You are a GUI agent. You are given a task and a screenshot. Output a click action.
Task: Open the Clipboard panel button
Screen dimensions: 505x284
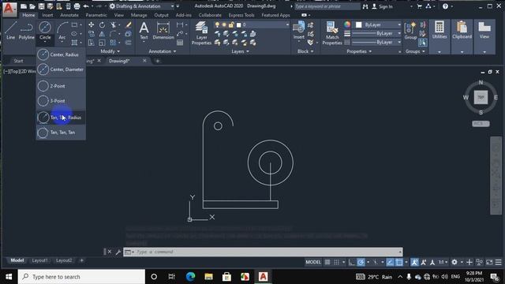[x=462, y=37]
